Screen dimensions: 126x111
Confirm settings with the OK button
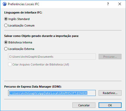(x=110, y=105)
